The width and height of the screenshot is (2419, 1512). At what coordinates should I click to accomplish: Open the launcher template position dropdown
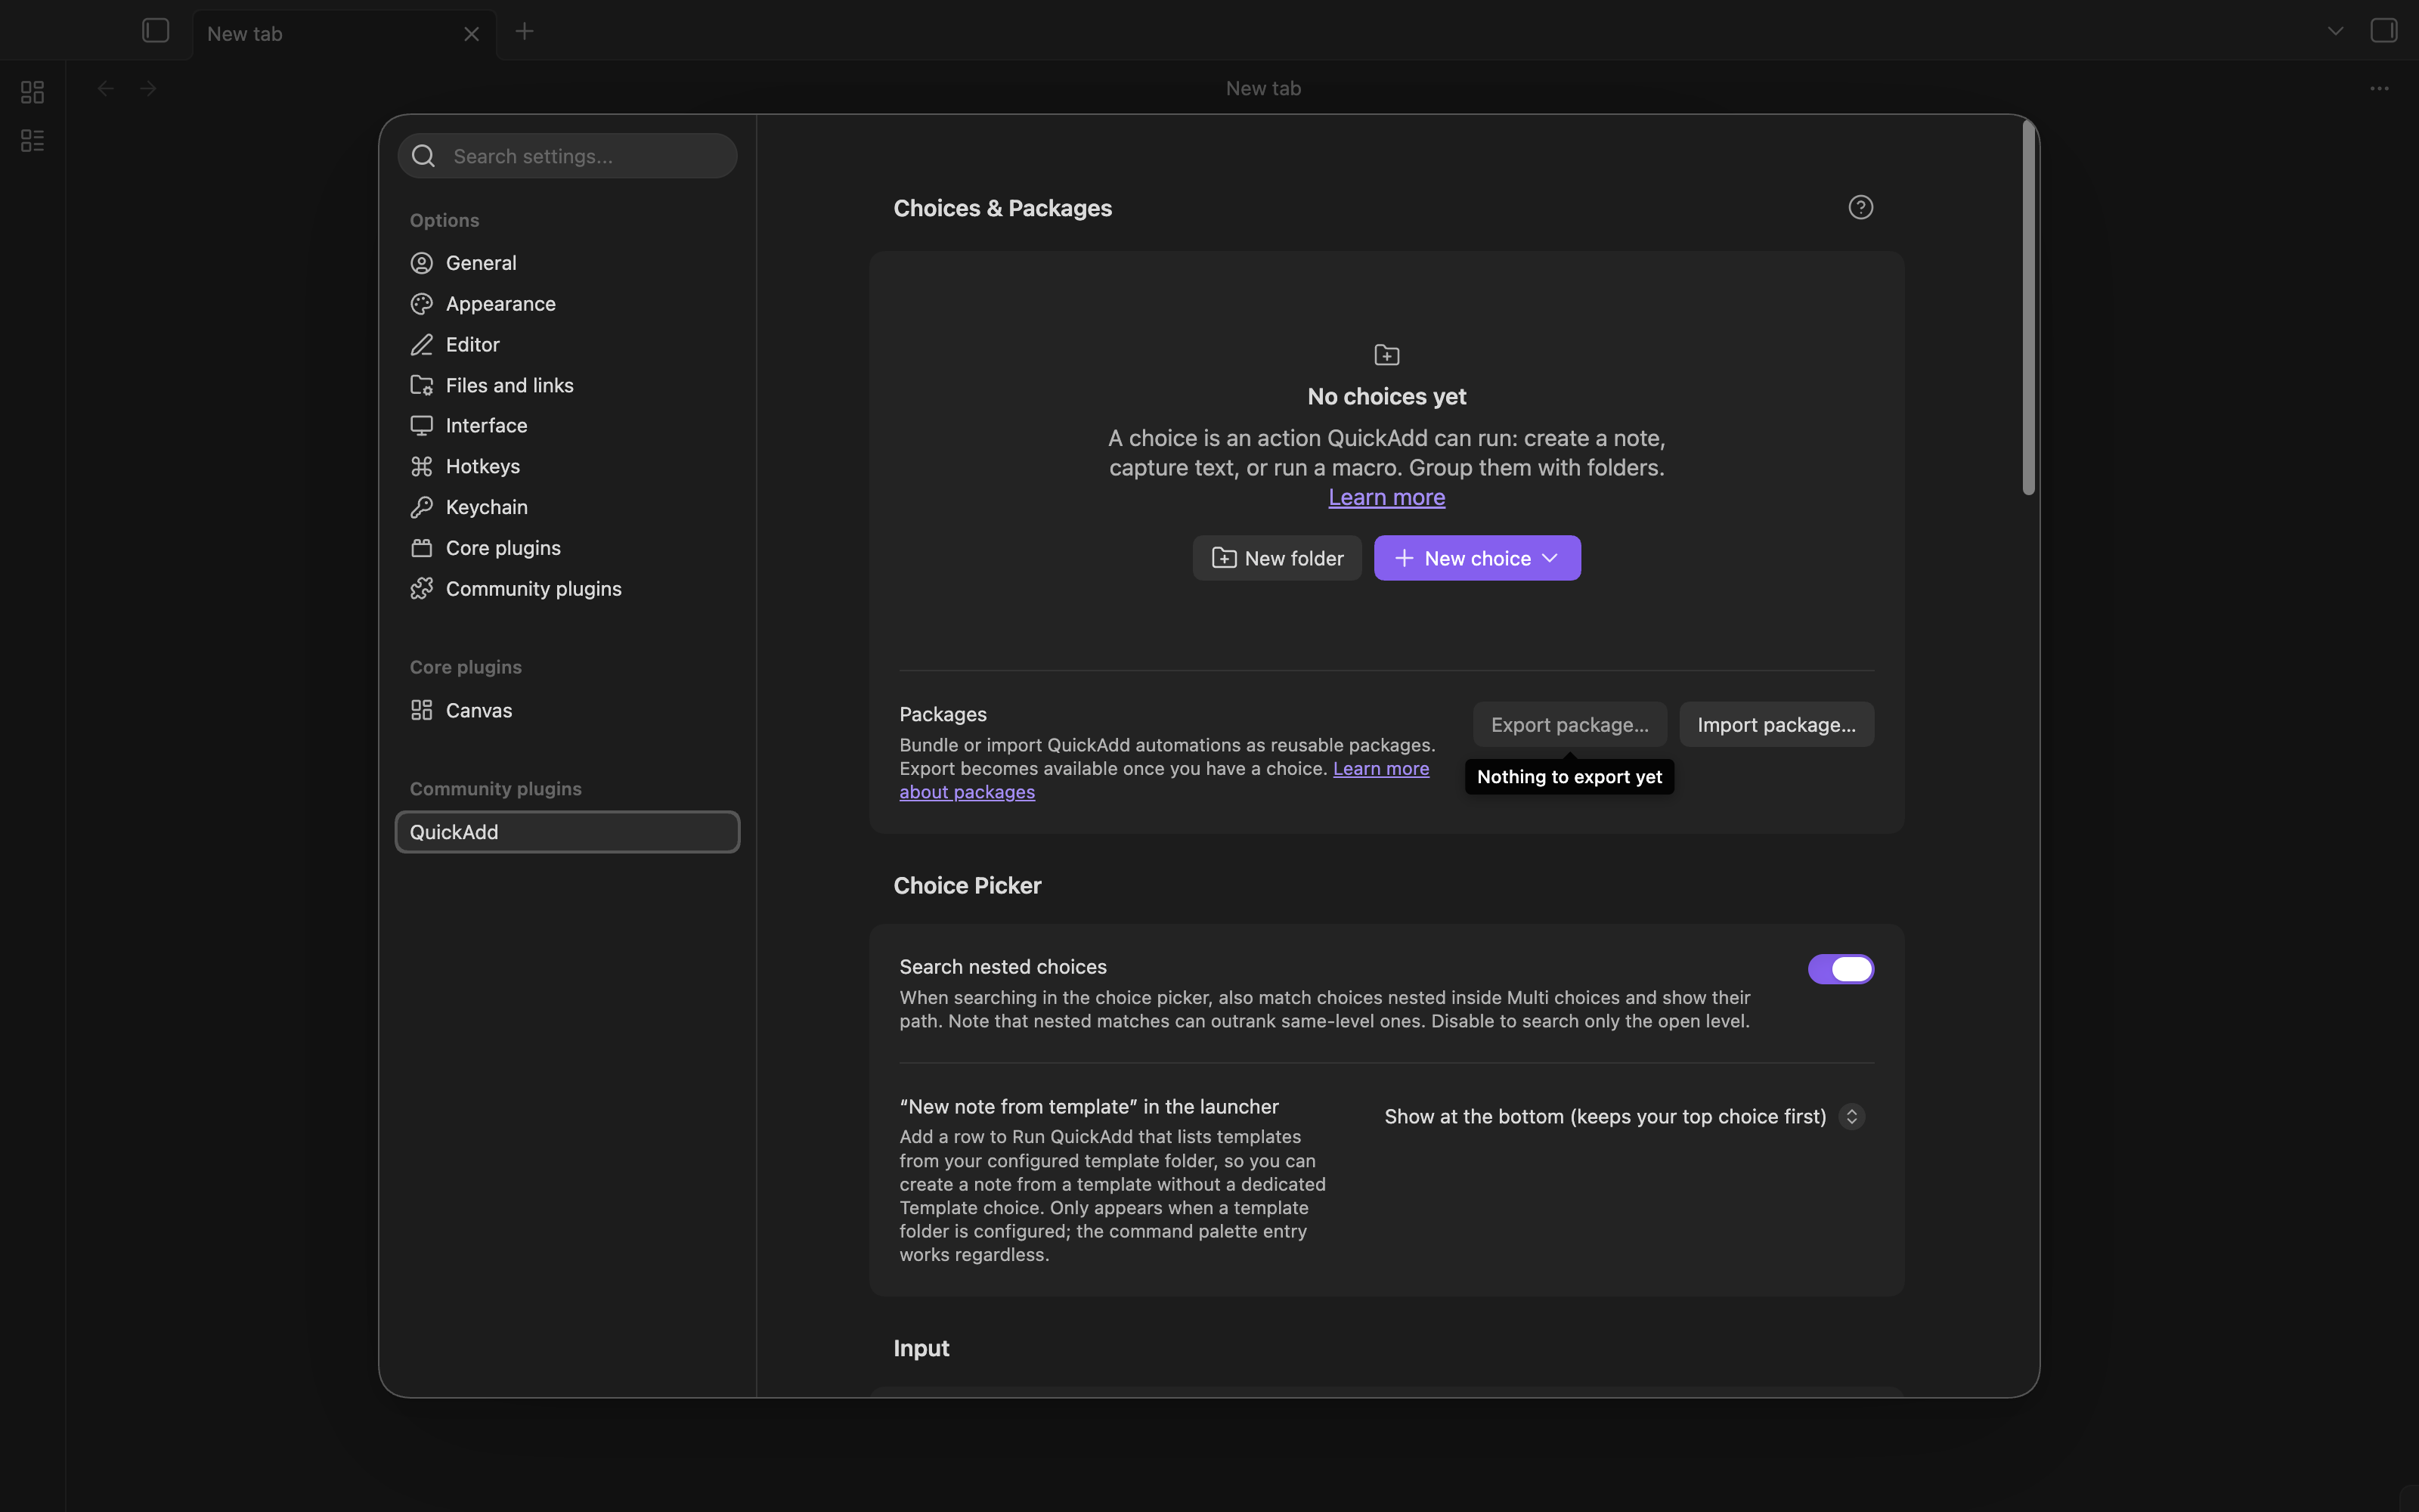[x=1625, y=1116]
